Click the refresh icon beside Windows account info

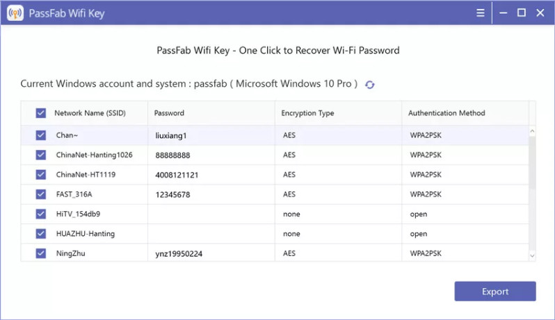[x=370, y=85]
